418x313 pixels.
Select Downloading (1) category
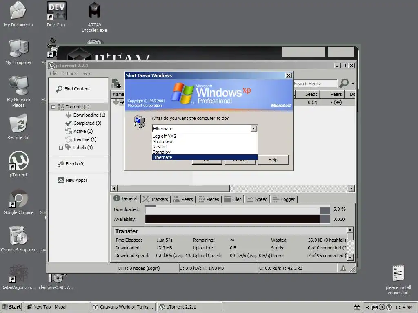click(85, 115)
